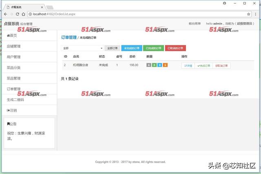Click the 桌号 column header
The image size is (261, 174).
(x=119, y=56)
